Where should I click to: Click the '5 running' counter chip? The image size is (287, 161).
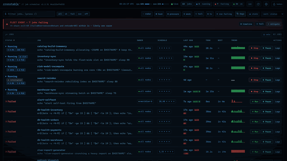pos(203,4)
